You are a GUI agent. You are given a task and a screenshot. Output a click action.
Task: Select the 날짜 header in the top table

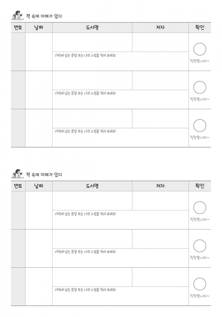click(x=39, y=28)
